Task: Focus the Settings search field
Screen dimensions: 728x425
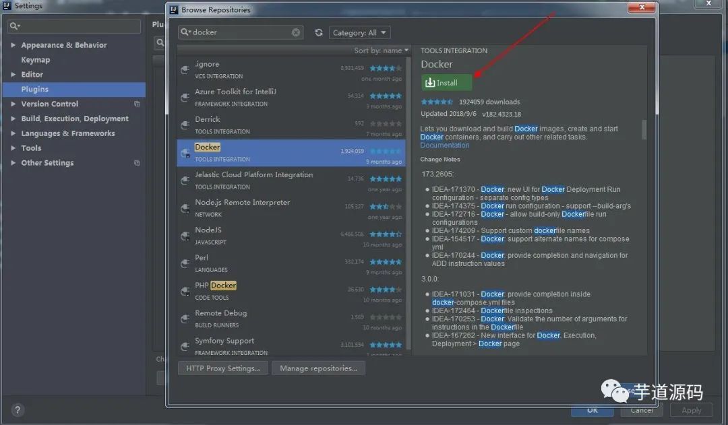Action: point(74,26)
